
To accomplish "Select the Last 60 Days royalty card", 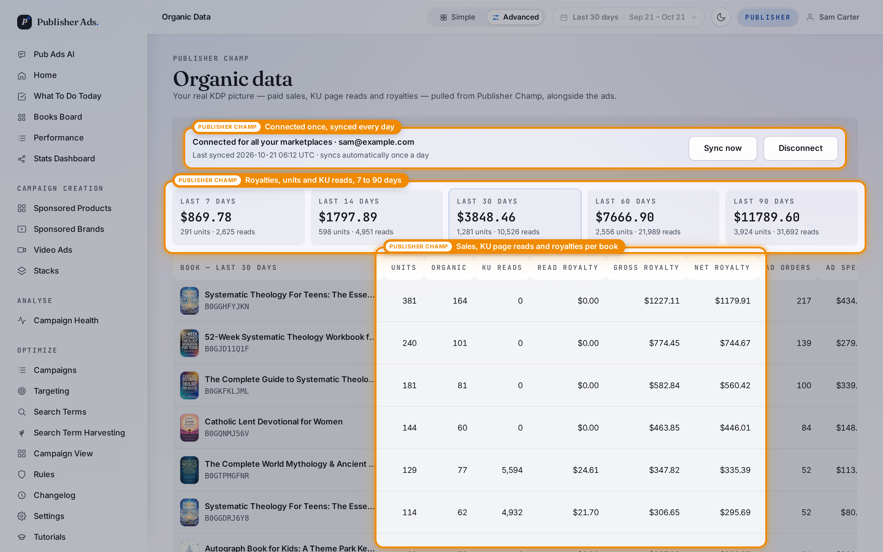I will (x=653, y=217).
